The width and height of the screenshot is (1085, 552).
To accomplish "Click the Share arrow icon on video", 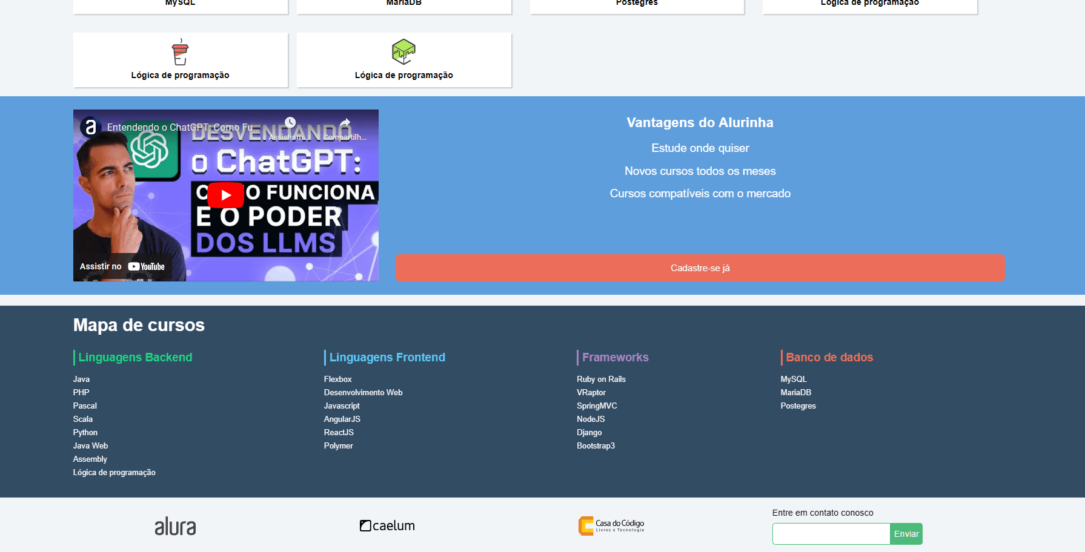I will click(345, 123).
